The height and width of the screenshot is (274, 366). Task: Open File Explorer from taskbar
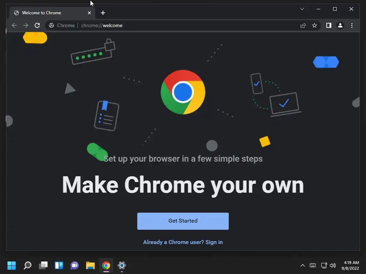90,265
